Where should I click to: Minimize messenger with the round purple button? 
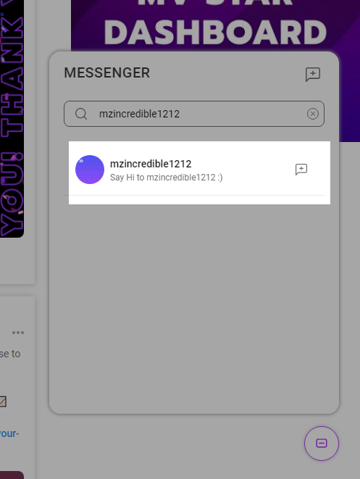(x=321, y=443)
